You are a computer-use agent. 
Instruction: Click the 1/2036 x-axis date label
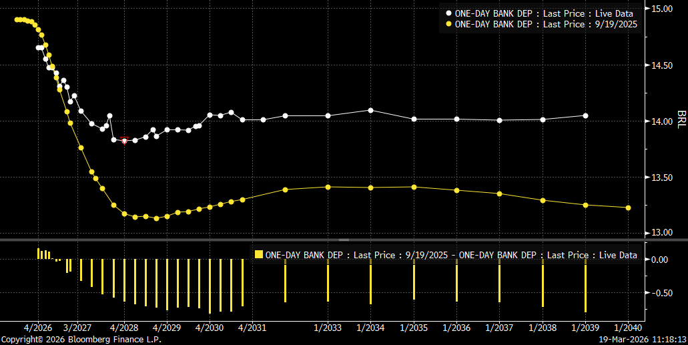click(x=456, y=328)
